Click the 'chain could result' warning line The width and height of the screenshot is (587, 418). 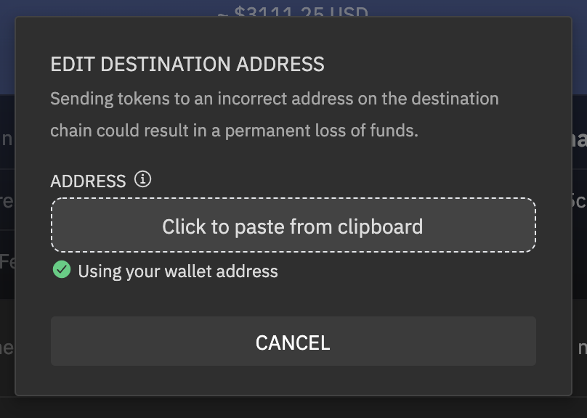(235, 131)
